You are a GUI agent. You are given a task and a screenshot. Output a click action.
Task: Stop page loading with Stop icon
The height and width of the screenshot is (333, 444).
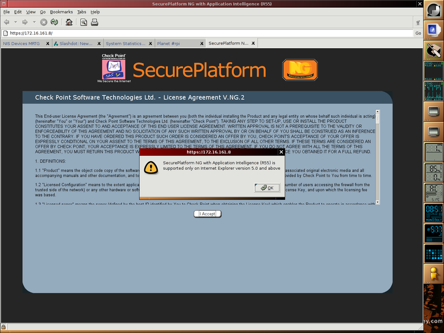[x=44, y=22]
